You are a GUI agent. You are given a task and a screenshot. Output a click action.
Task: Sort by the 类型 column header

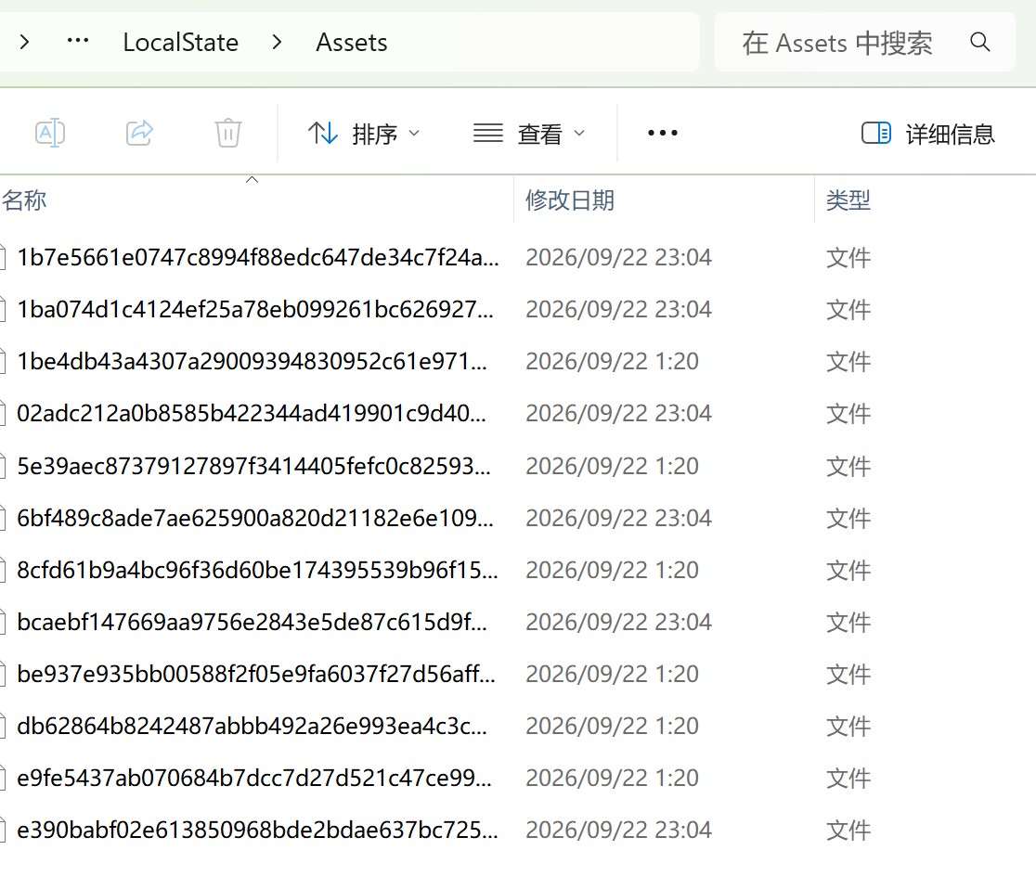click(x=848, y=200)
